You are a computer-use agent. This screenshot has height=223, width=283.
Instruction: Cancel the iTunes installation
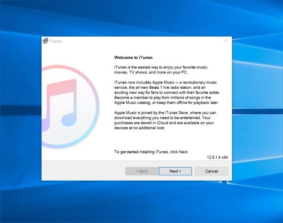(211, 171)
